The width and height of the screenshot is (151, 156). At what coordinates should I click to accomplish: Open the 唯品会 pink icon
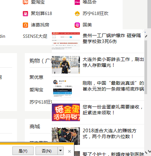tap(77, 2)
